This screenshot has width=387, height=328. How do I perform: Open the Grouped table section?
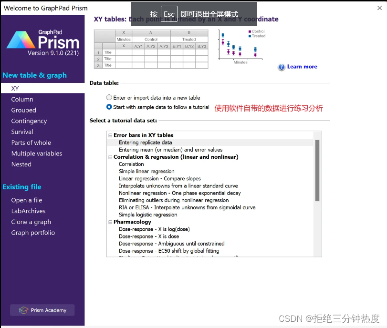click(x=23, y=110)
